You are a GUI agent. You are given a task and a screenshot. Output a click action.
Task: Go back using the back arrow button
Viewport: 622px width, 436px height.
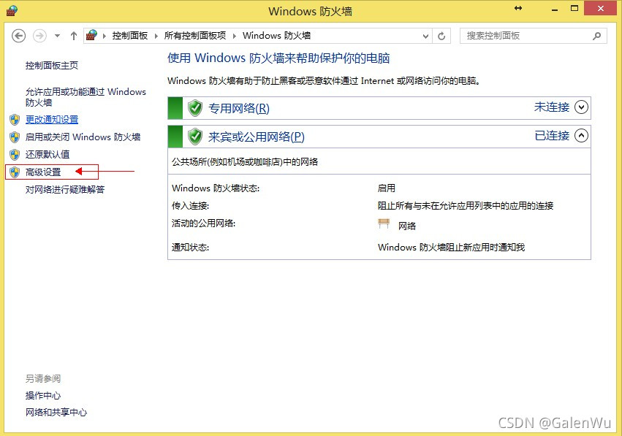pos(19,36)
